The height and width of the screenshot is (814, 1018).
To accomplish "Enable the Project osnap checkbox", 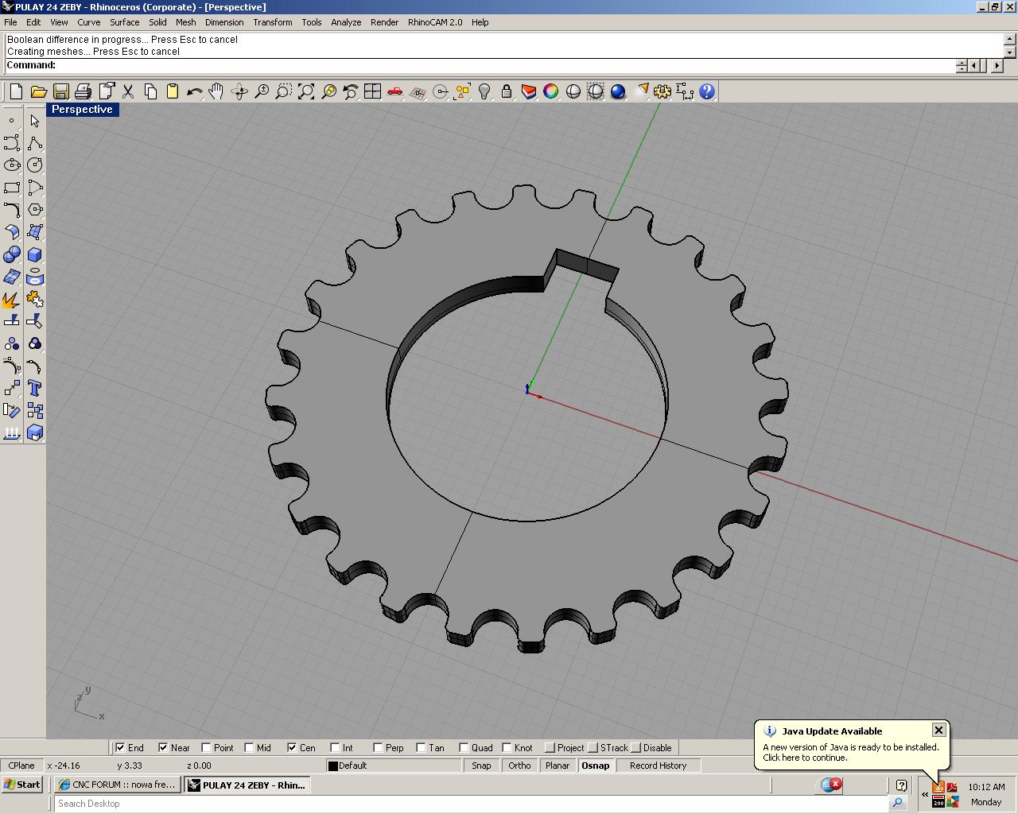I will (550, 747).
